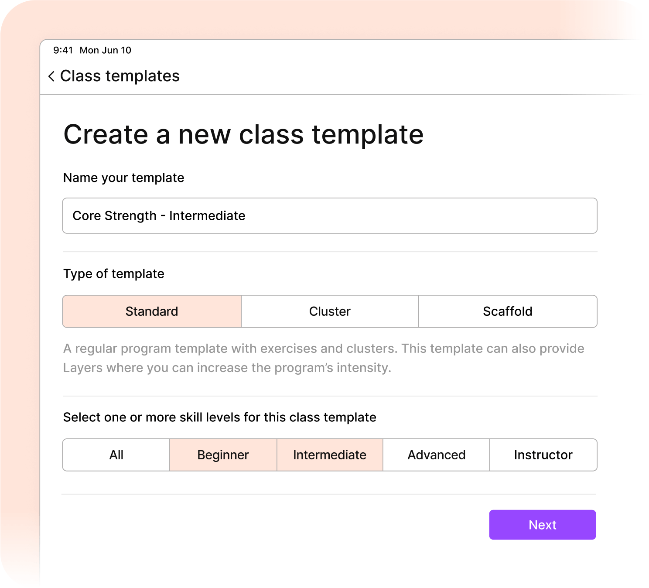Click the Mon Jun 10 date
The image size is (649, 588).
[x=105, y=50]
